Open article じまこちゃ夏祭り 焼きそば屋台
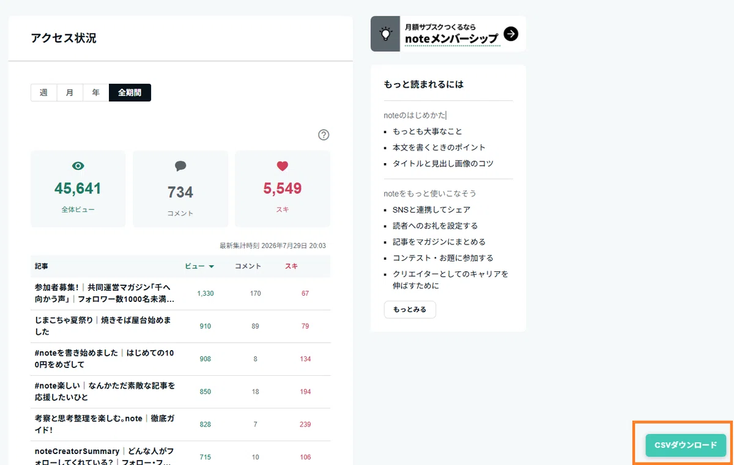 pos(103,326)
